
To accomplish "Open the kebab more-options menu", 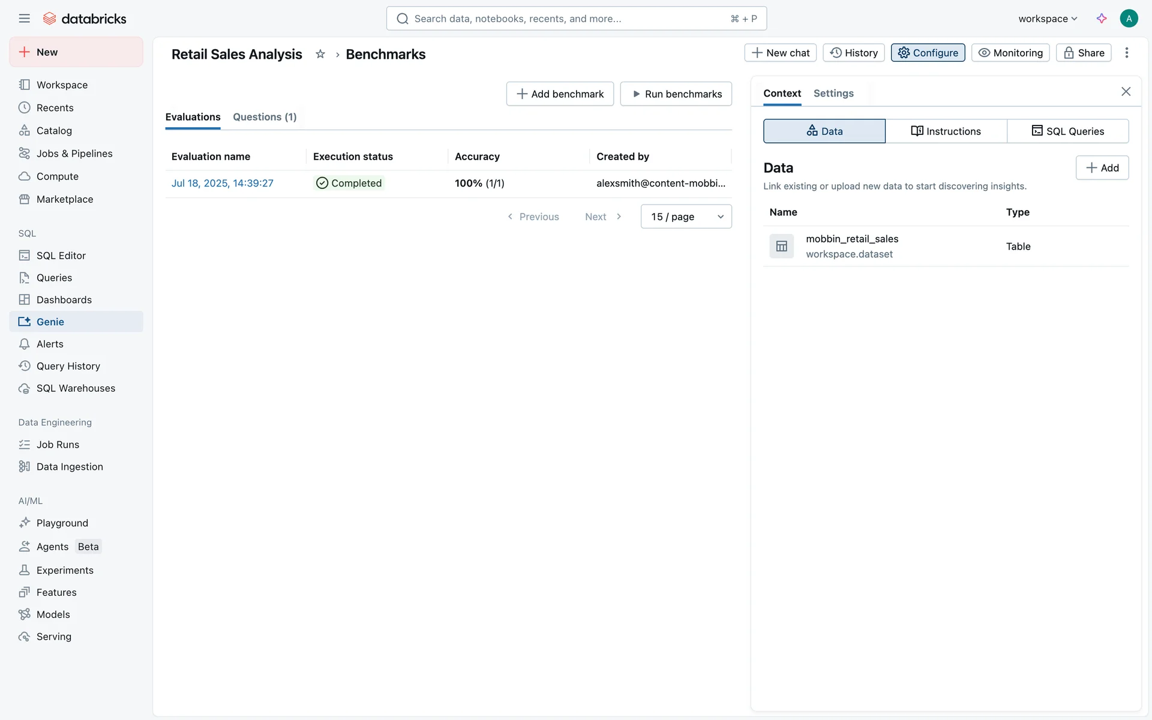I will 1126,53.
